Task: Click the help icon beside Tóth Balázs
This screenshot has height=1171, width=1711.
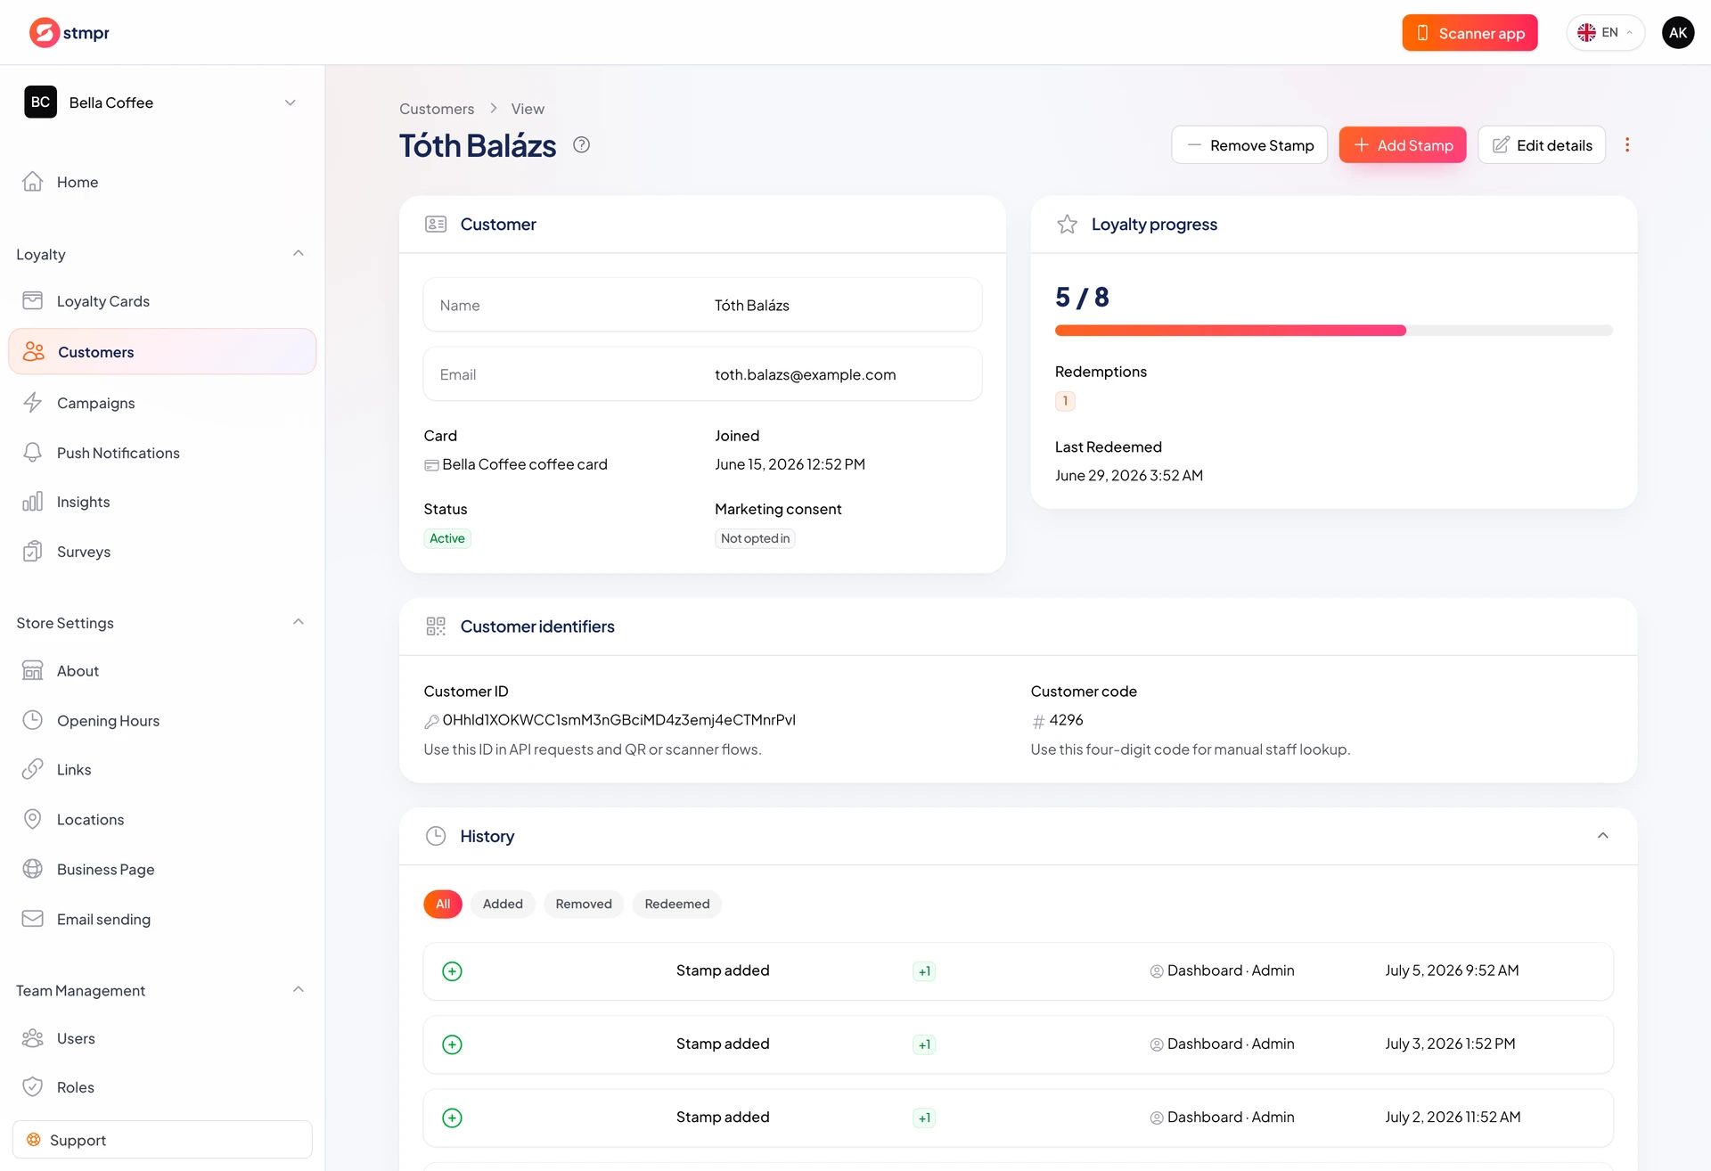Action: pos(581,145)
